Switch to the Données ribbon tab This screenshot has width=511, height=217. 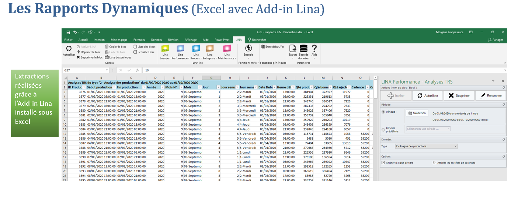click(x=156, y=40)
